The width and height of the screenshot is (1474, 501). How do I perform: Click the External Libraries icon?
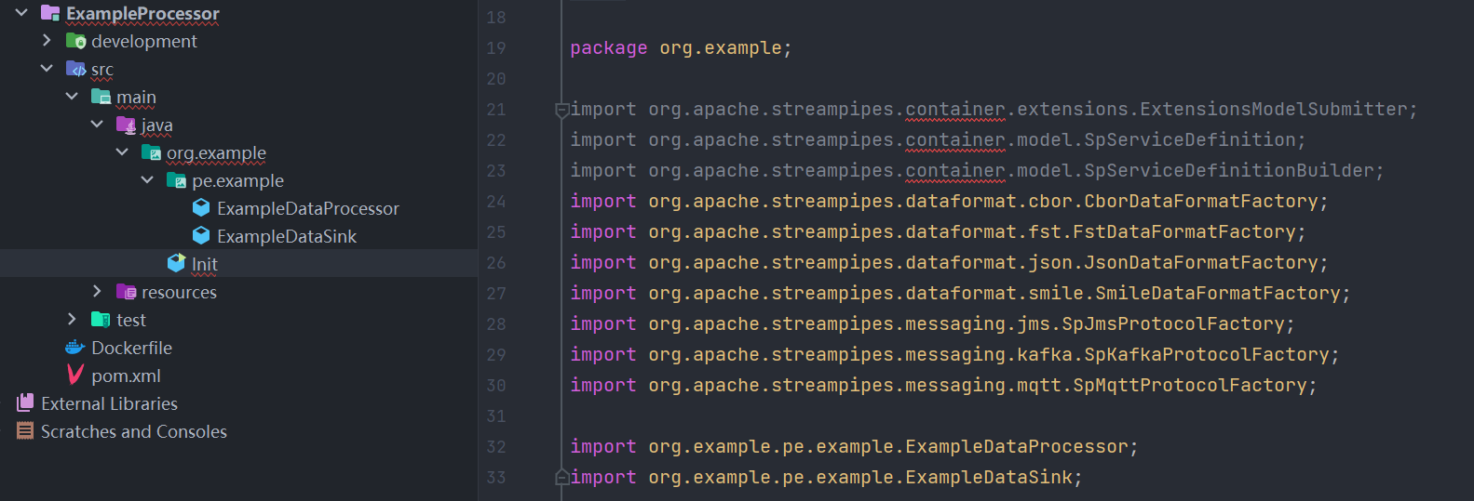[25, 403]
